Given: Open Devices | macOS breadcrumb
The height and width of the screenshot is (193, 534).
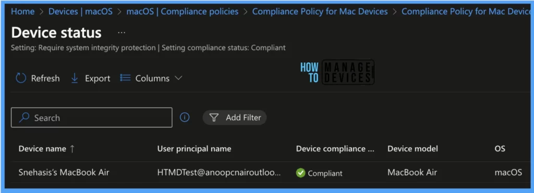Looking at the screenshot, I should coord(80,11).
